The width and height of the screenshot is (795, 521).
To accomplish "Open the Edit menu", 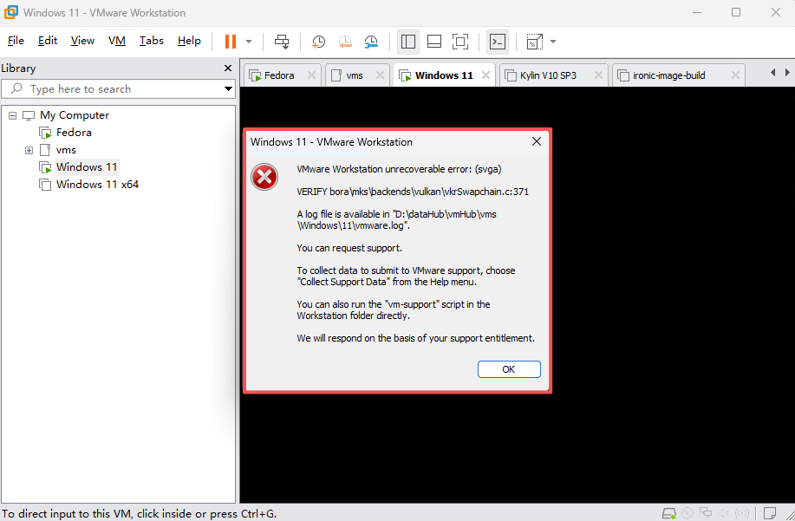I will click(x=48, y=41).
